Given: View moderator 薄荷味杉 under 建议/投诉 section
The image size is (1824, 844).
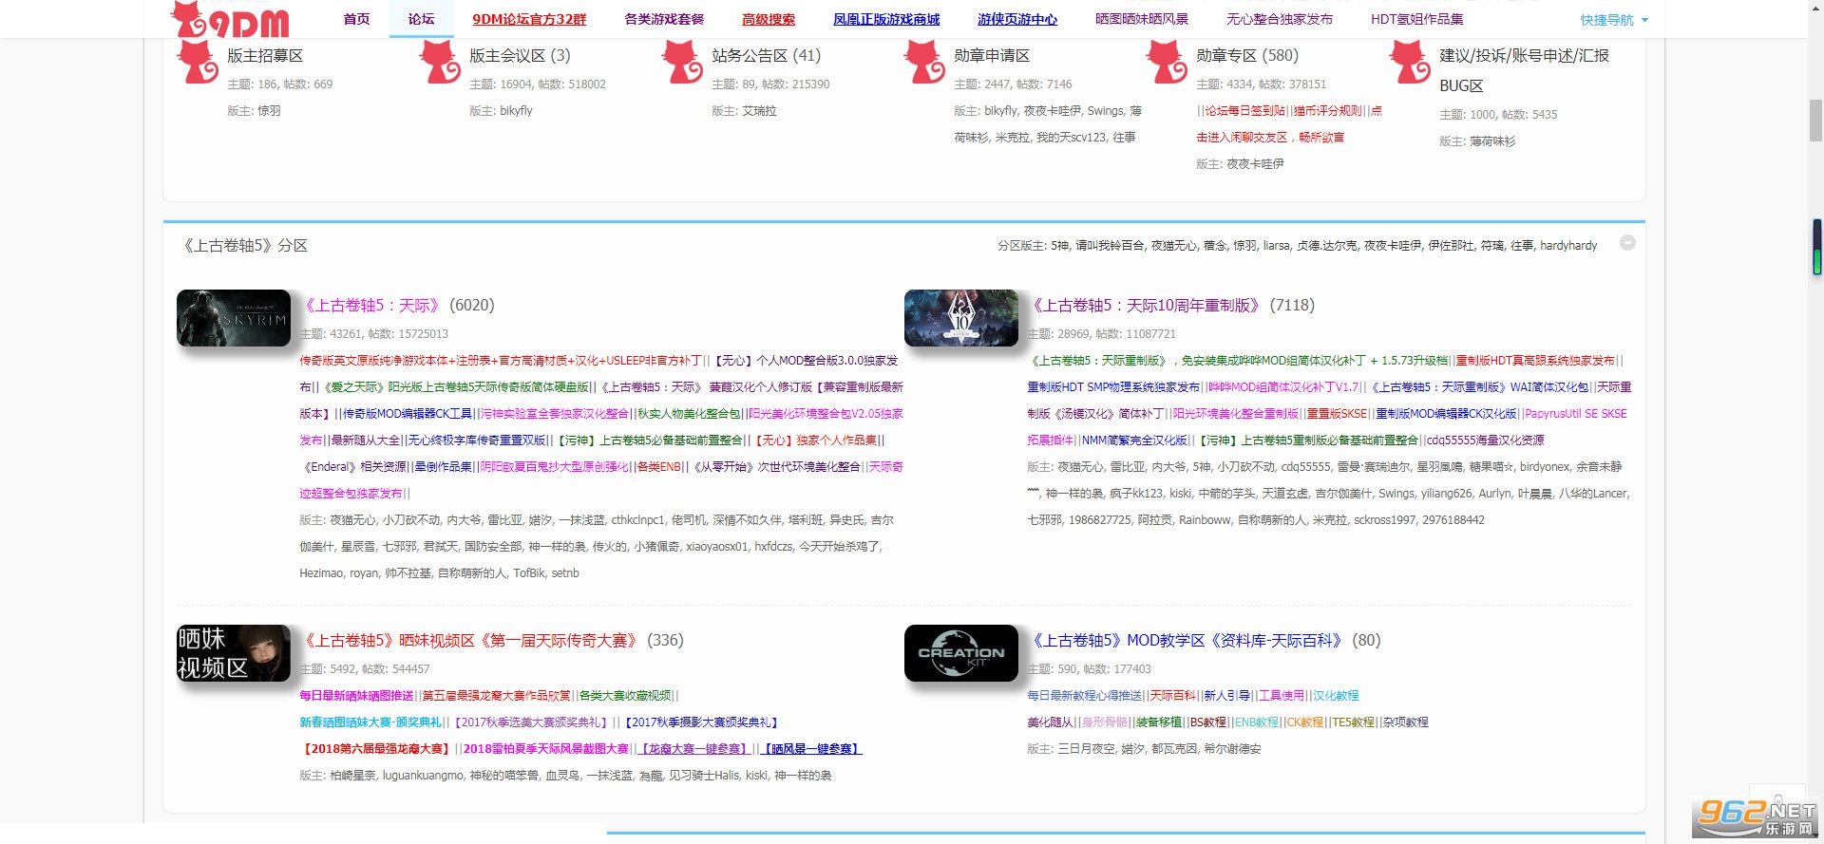Looking at the screenshot, I should click(1492, 141).
